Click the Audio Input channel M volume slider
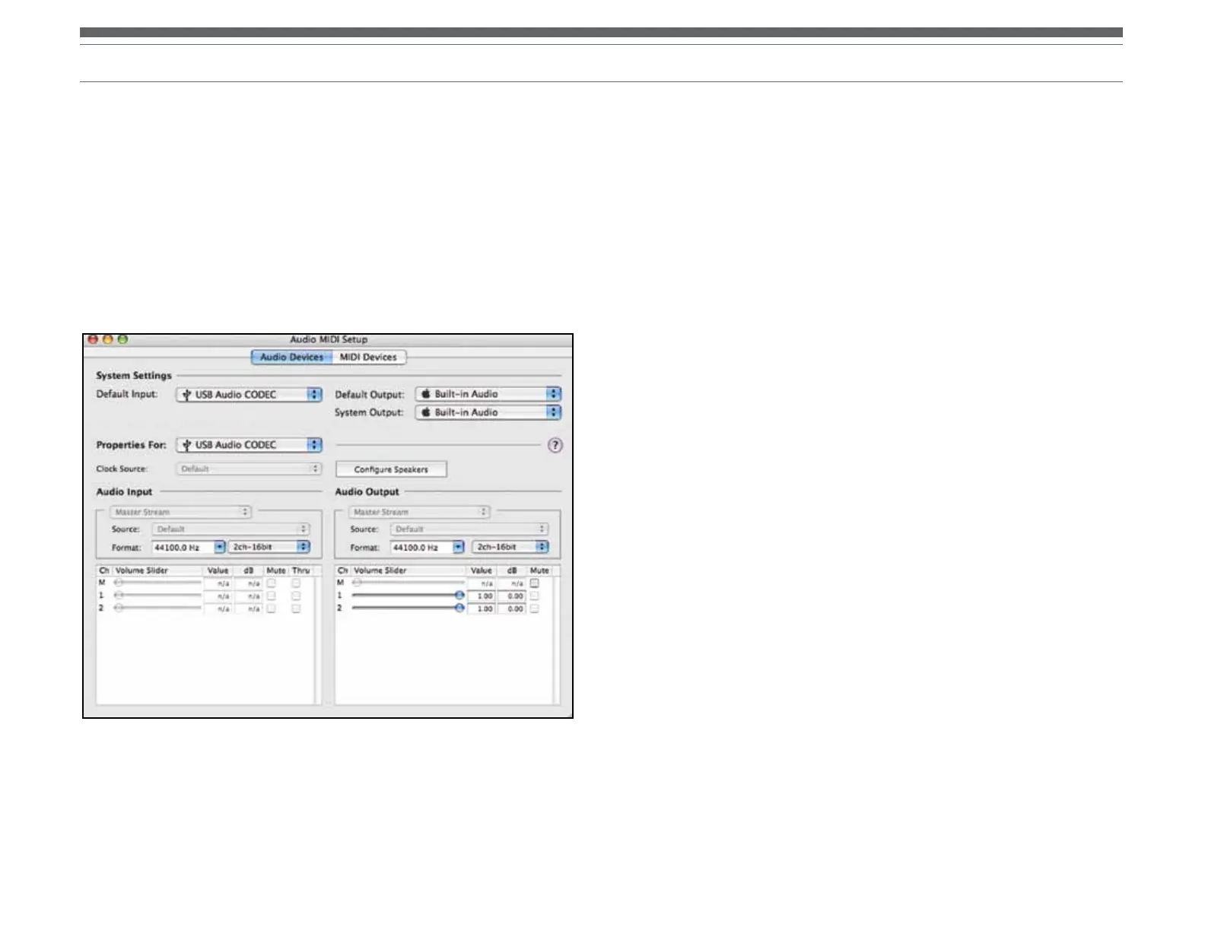Image resolution: width=1205 pixels, height=931 pixels. point(157,583)
